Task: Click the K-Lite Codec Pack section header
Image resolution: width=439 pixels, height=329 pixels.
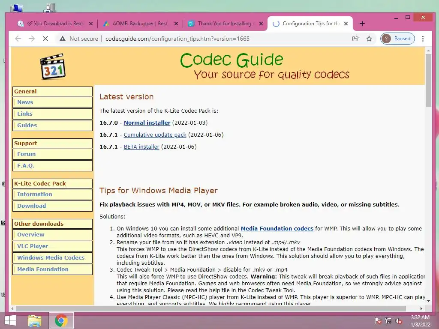Action: click(x=53, y=183)
